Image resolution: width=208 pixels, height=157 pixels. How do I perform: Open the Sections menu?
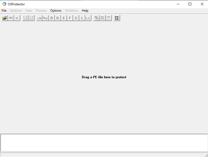pyautogui.click(x=16, y=11)
